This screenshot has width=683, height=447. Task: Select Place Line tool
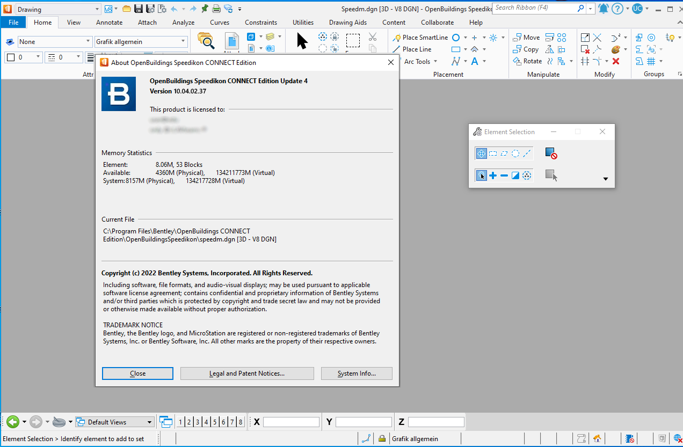tap(412, 49)
